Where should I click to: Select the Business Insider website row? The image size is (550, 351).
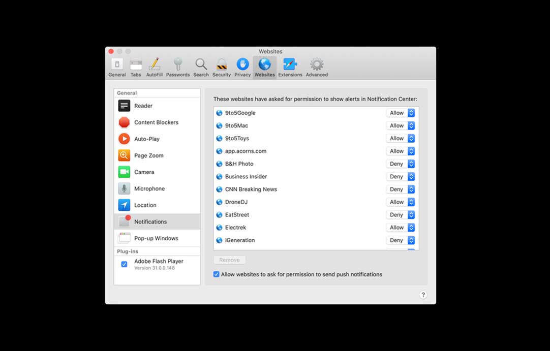(x=316, y=177)
